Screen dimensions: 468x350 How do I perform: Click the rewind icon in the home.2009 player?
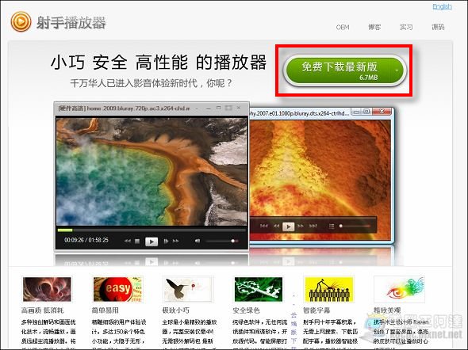click(x=128, y=241)
